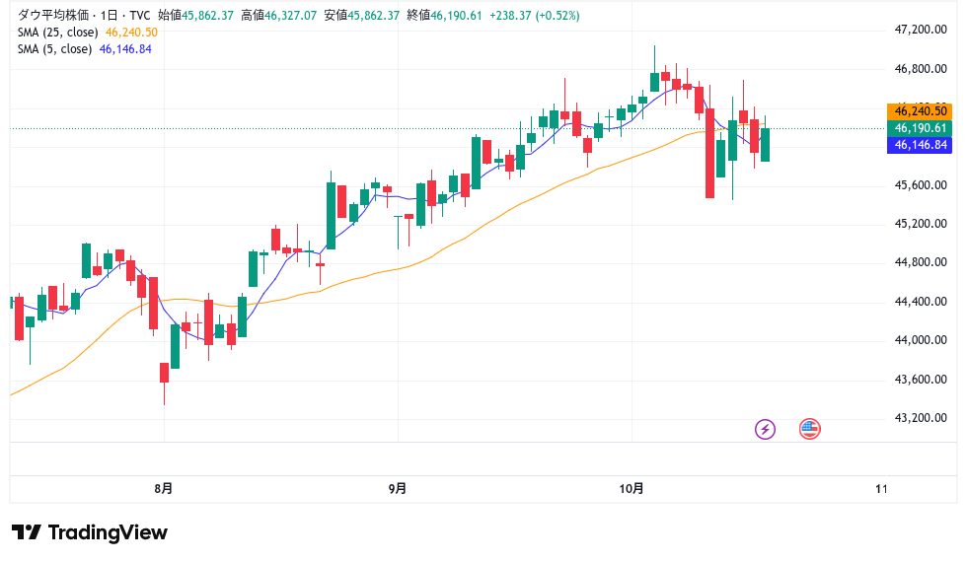Click the green 46,190.61 price label

[920, 128]
